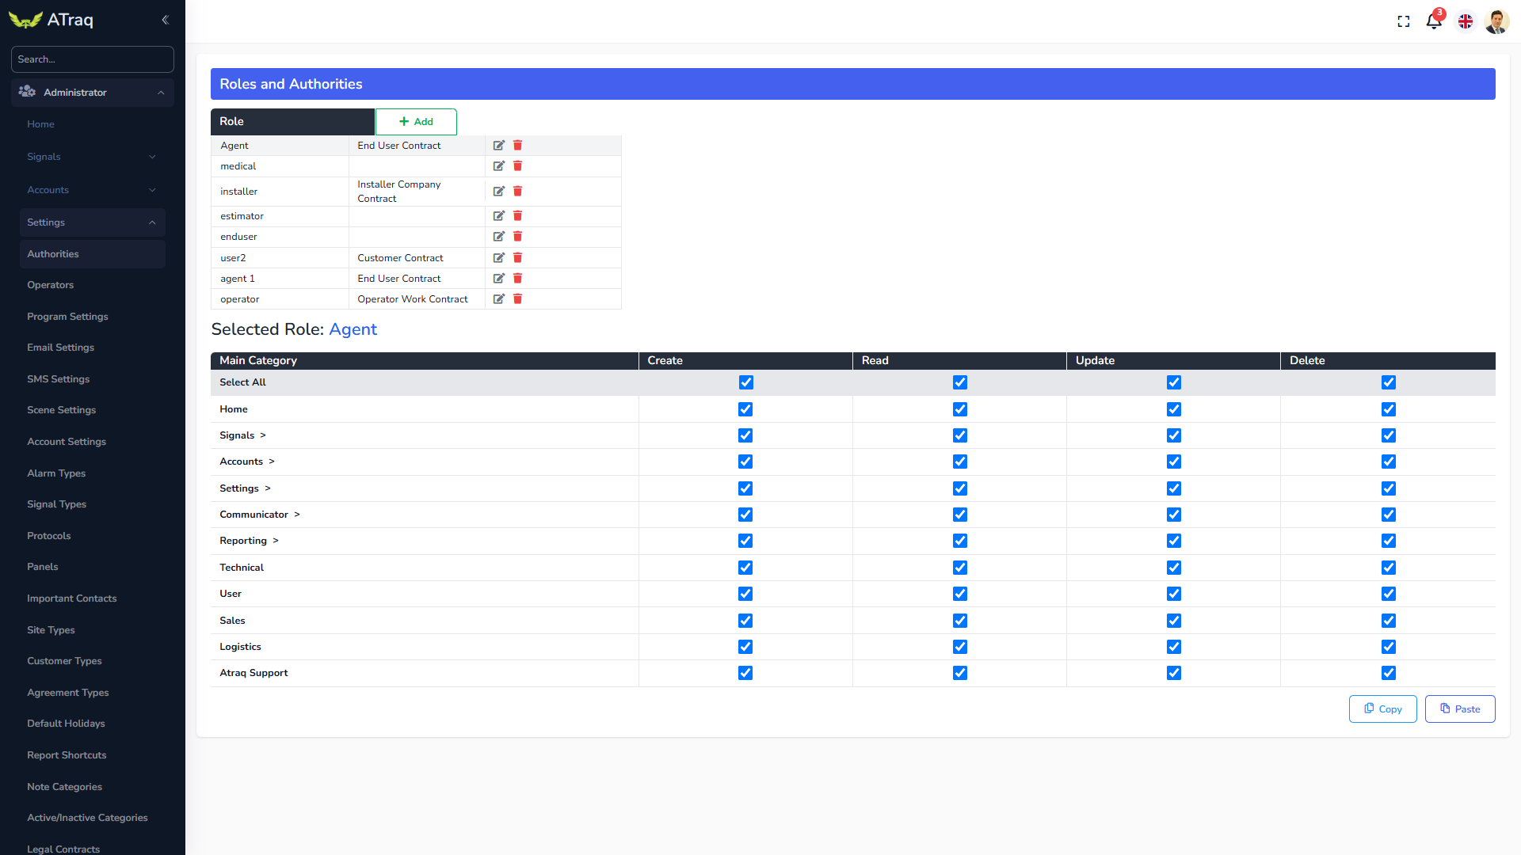Enter fullscreen mode icon
This screenshot has height=855, width=1521.
pos(1403,21)
